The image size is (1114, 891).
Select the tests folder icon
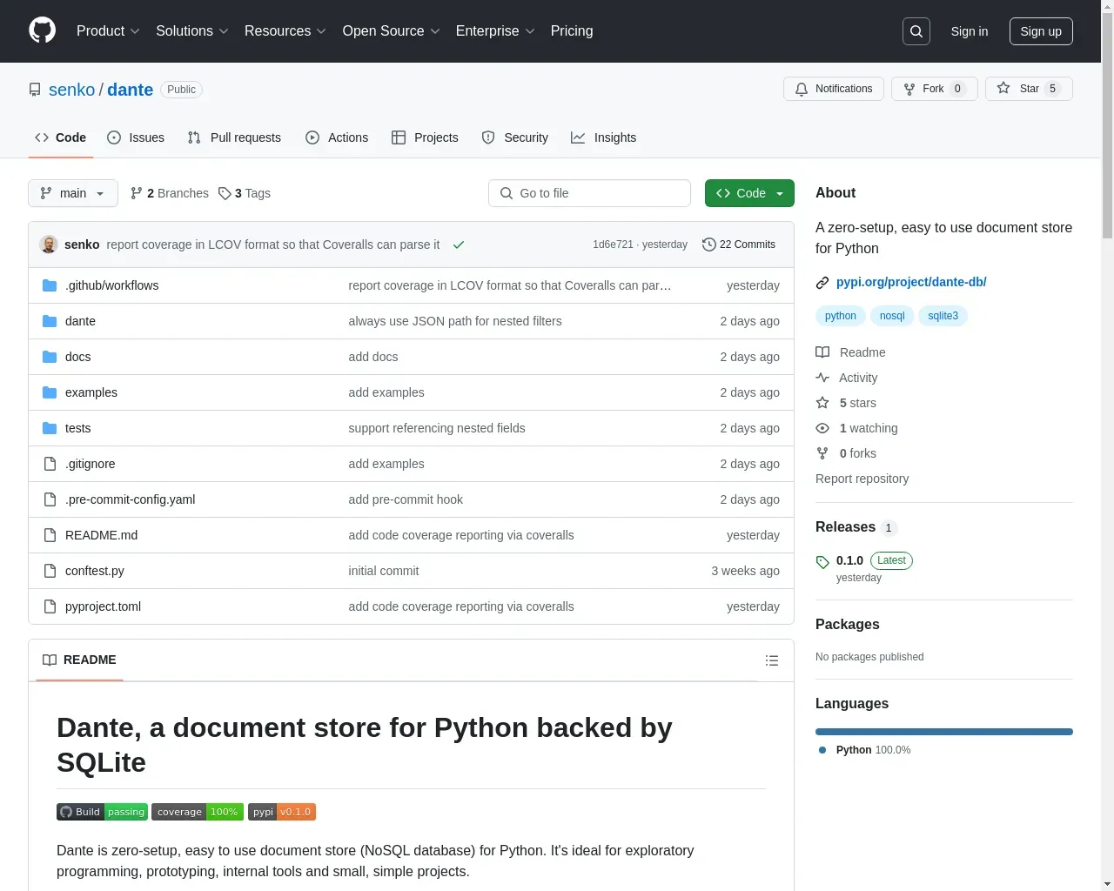(50, 428)
